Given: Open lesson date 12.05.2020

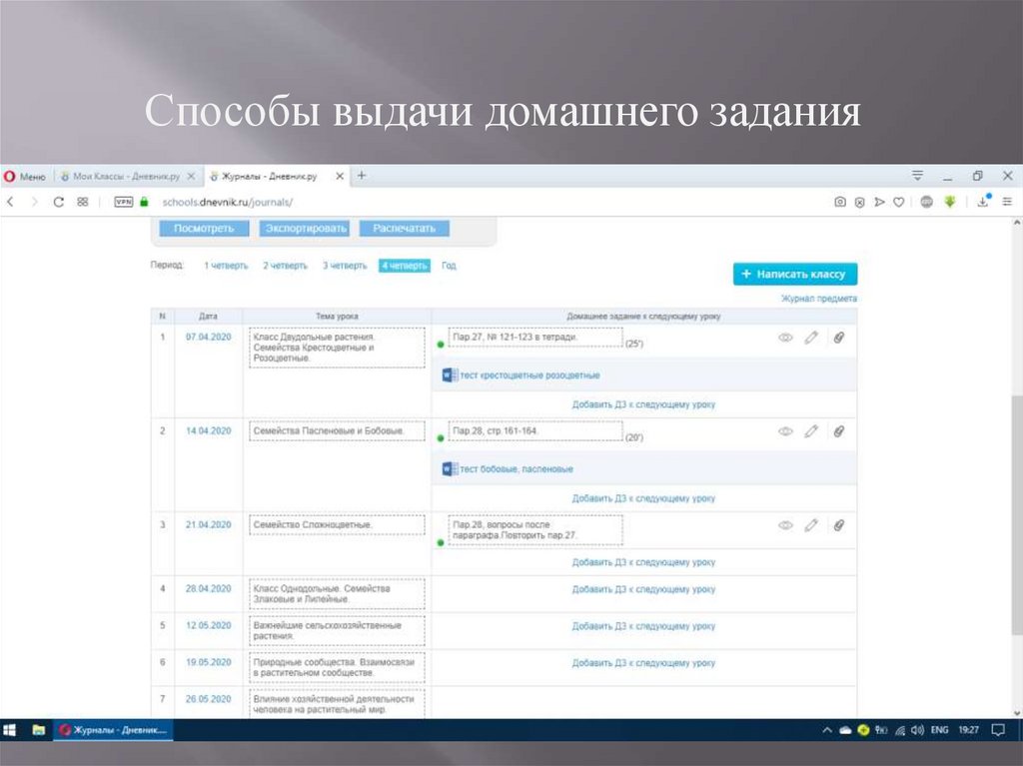Looking at the screenshot, I should 208,625.
